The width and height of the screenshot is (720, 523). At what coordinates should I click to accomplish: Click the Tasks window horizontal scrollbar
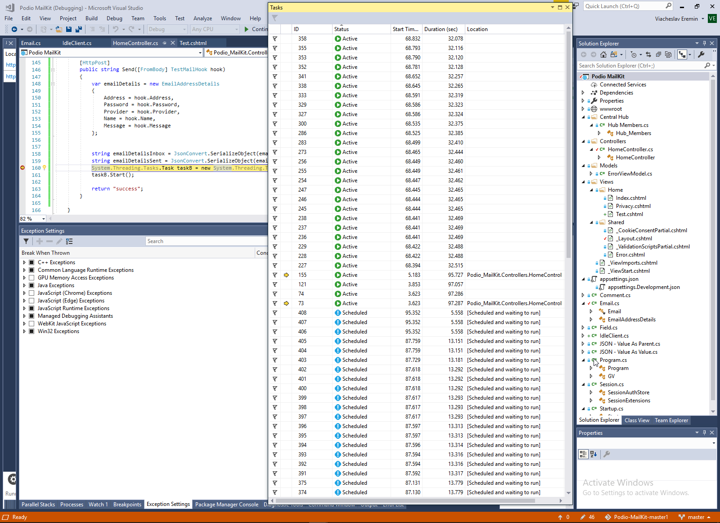(x=416, y=500)
